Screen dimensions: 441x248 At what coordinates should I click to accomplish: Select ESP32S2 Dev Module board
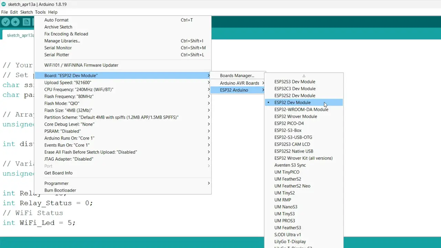[x=304, y=95]
